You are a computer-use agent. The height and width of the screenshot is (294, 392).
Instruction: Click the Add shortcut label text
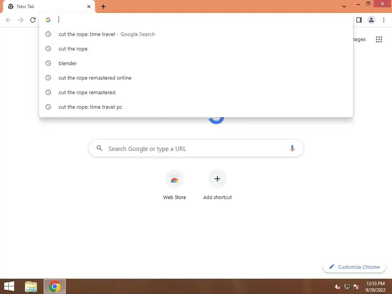(x=217, y=197)
